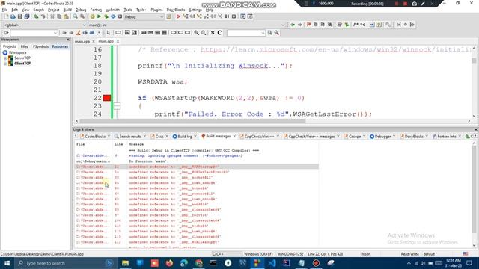The height and width of the screenshot is (269, 479).
Task: Click the Build and run icon
Action: click(x=106, y=16)
